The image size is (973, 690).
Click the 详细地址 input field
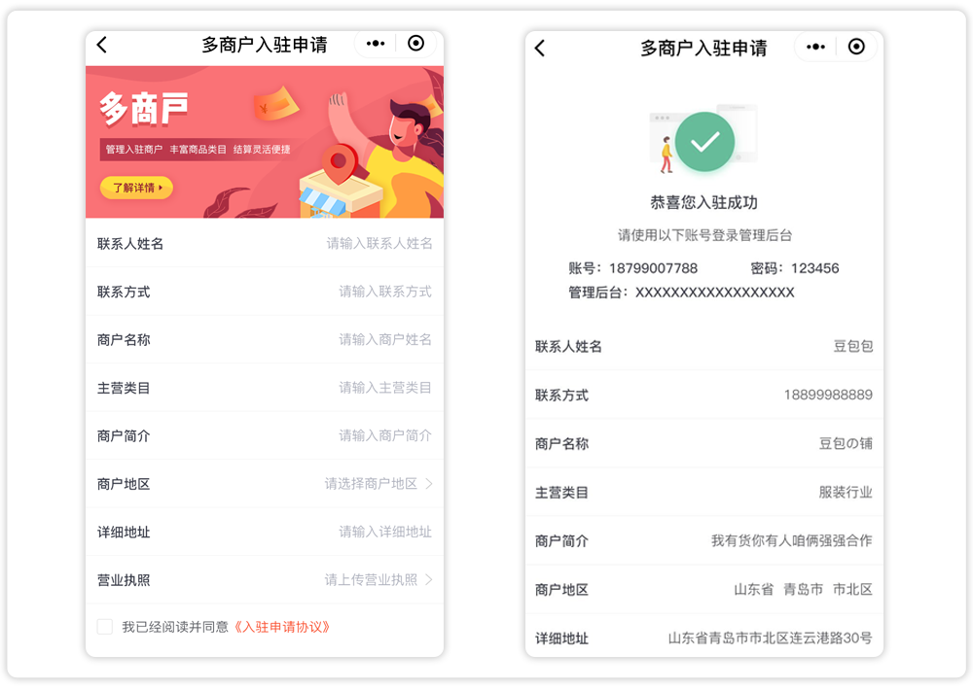pyautogui.click(x=384, y=532)
